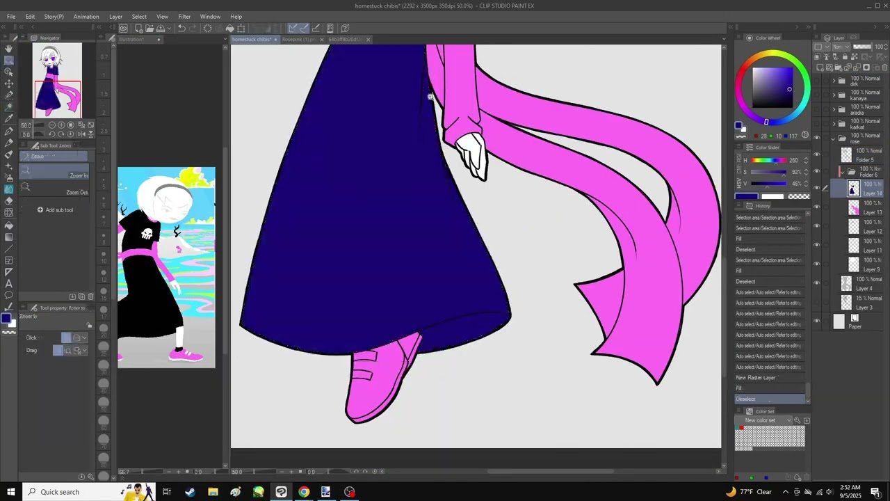Select the Zoom Out sub tool
Image resolution: width=890 pixels, height=501 pixels.
56,188
